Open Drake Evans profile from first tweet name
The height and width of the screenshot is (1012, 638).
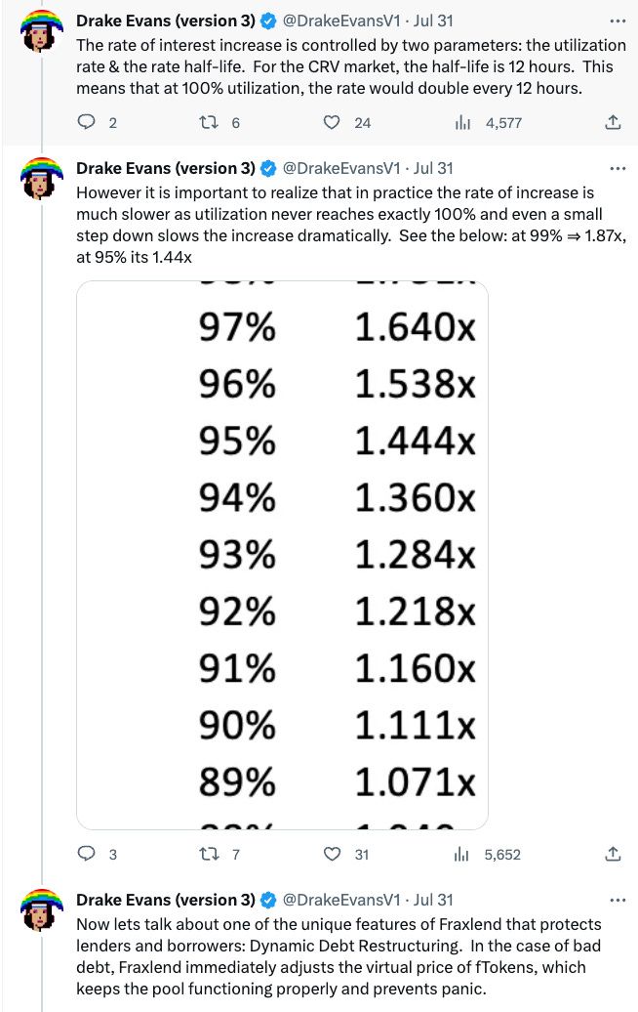coord(166,21)
